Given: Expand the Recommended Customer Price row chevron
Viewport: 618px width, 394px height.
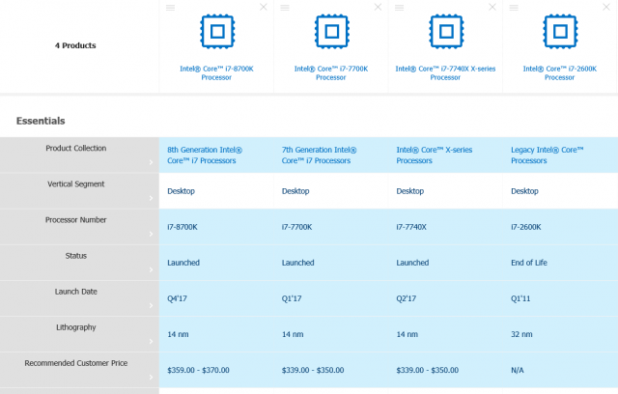Looking at the screenshot, I should [151, 378].
